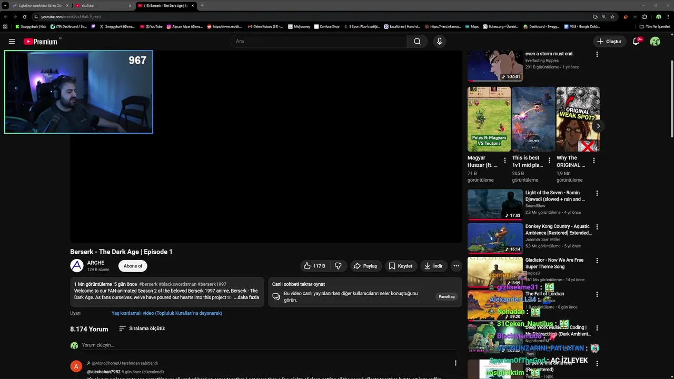Click the browser address bar URL

[x=71, y=17]
